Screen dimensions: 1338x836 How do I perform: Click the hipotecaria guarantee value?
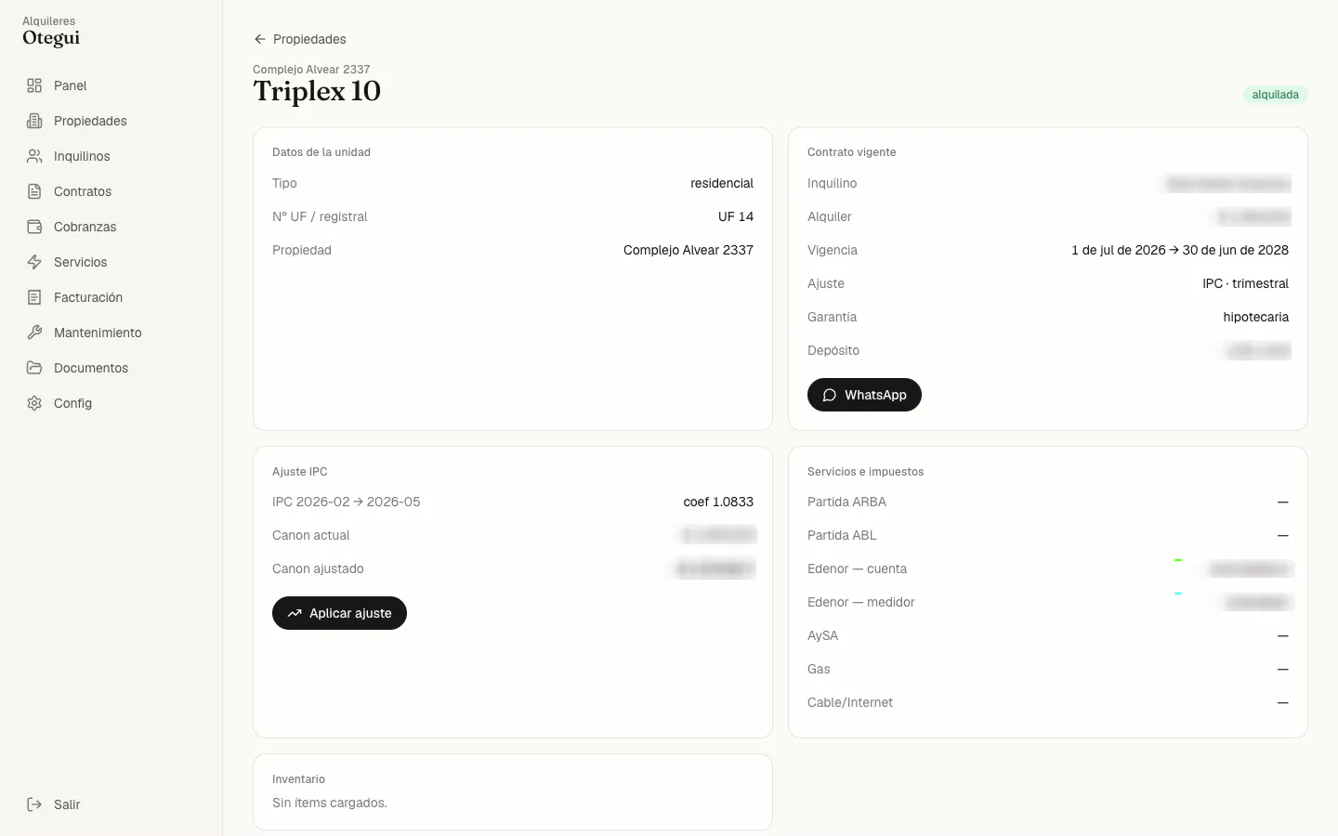click(x=1255, y=317)
